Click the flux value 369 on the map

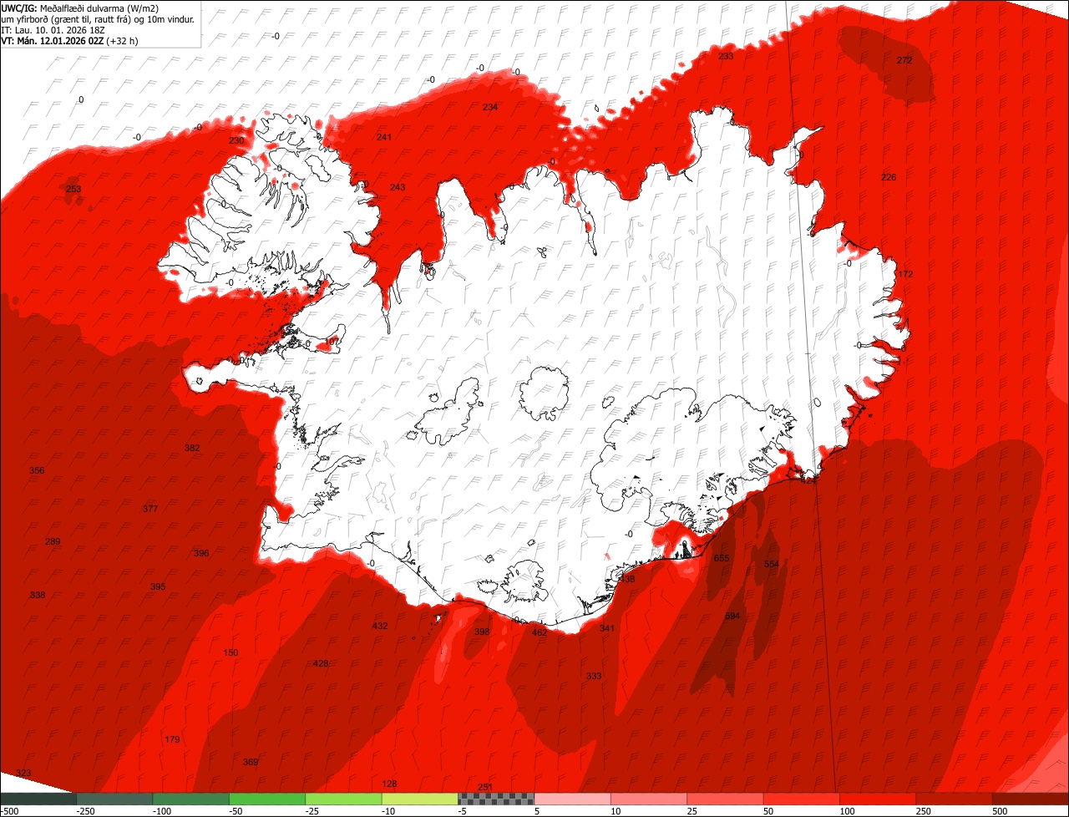pos(251,762)
